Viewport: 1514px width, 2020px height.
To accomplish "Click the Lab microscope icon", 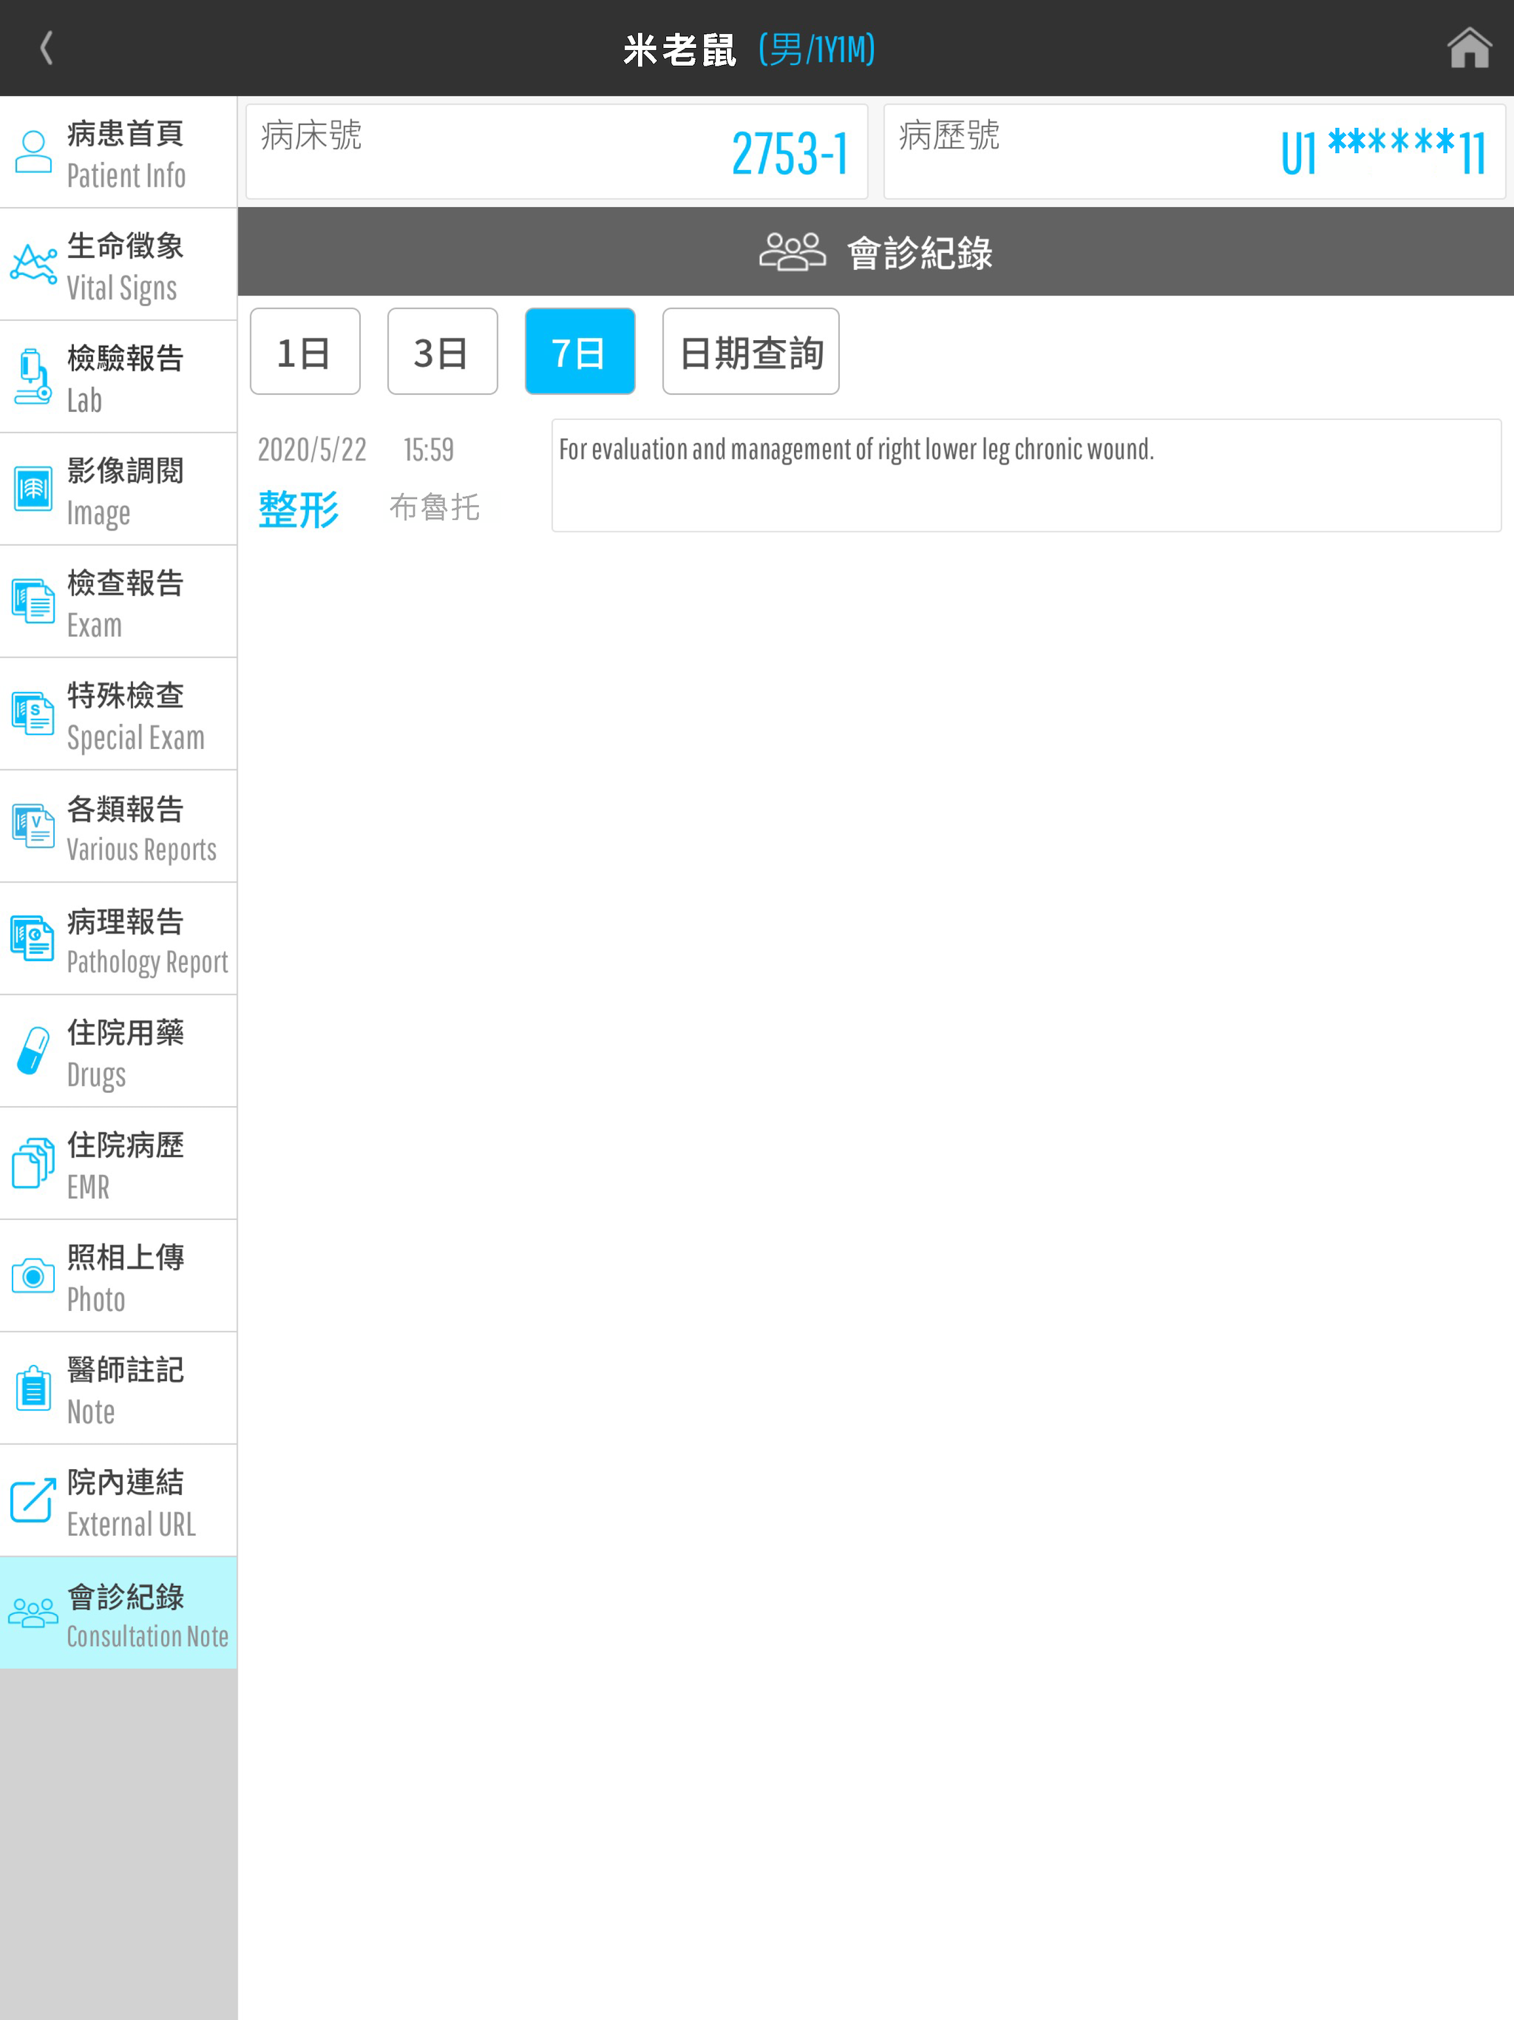I will tap(34, 376).
